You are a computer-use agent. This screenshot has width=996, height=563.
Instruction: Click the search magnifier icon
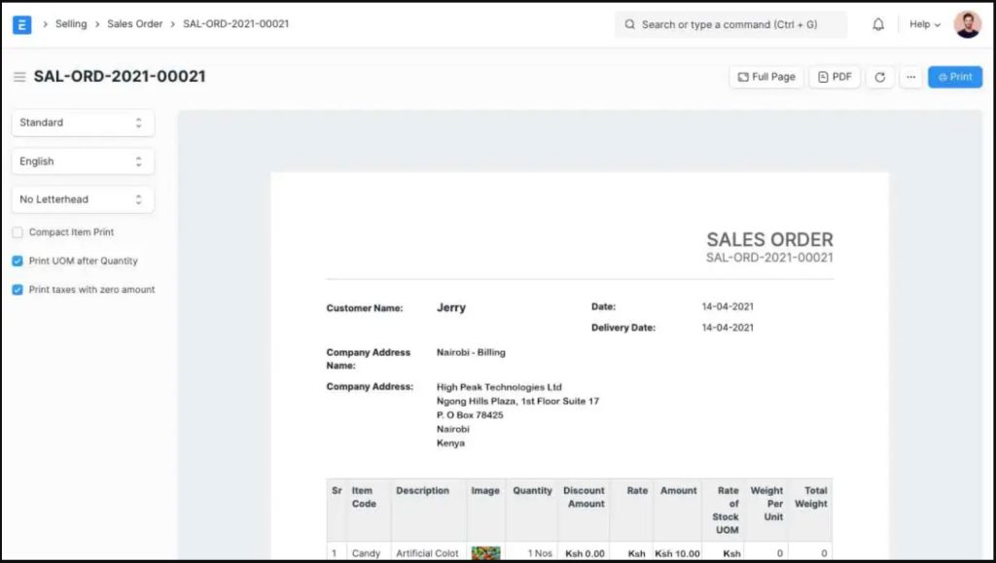pos(630,24)
